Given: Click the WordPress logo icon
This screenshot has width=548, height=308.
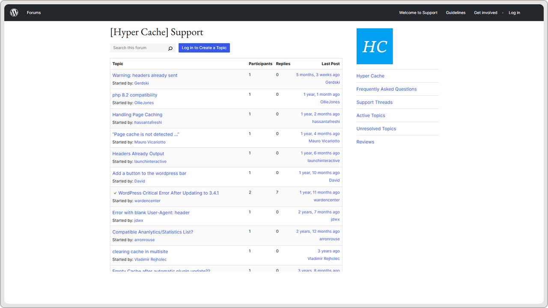Looking at the screenshot, I should pyautogui.click(x=14, y=12).
